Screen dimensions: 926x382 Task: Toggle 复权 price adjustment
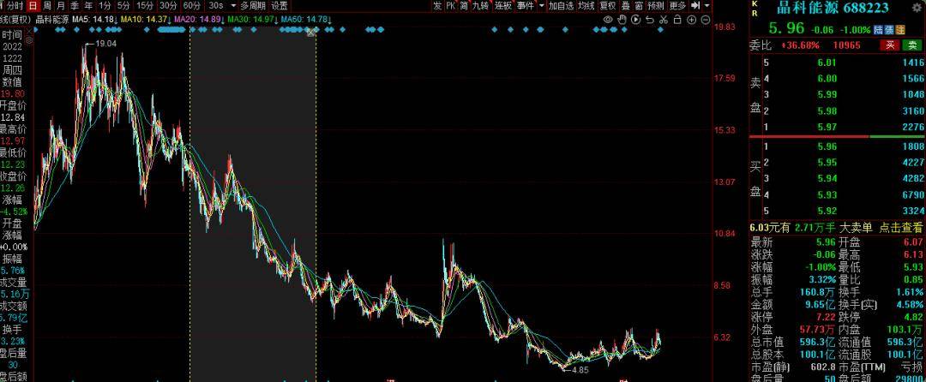click(x=607, y=6)
